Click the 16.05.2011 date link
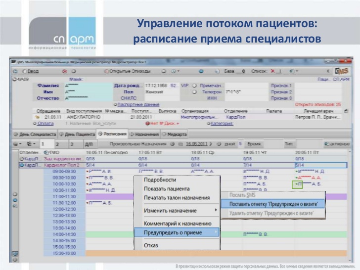Image resolution: width=360 pixels, height=270 pixels. (196, 144)
